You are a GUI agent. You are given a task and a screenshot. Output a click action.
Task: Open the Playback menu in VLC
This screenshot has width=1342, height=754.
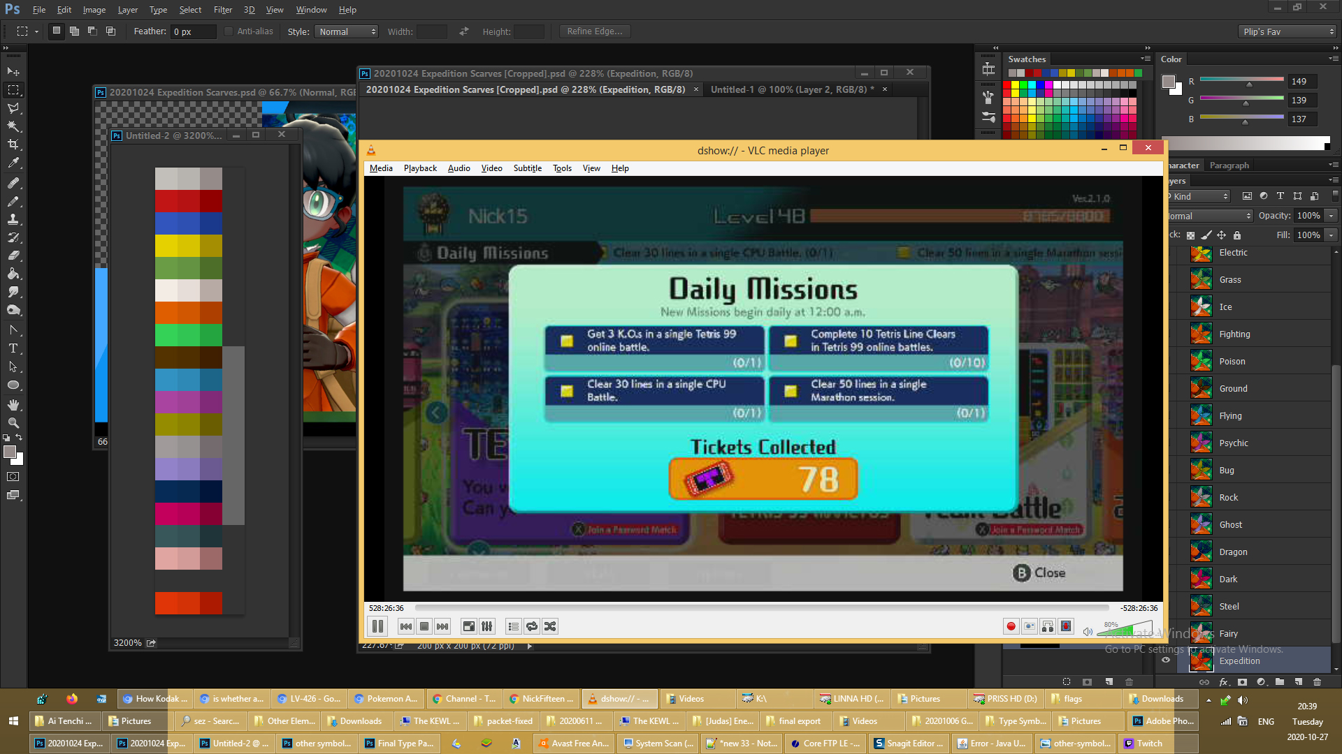click(x=420, y=168)
